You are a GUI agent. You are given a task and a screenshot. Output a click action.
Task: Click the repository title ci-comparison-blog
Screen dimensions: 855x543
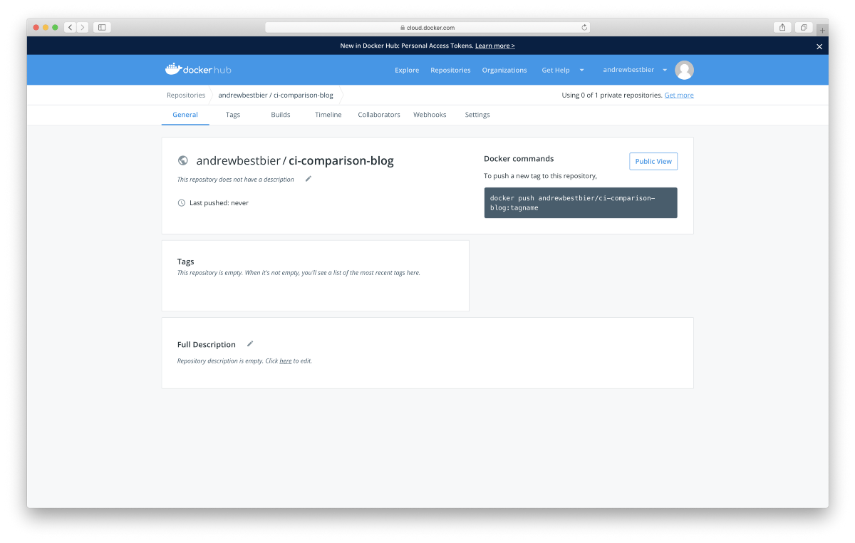341,160
